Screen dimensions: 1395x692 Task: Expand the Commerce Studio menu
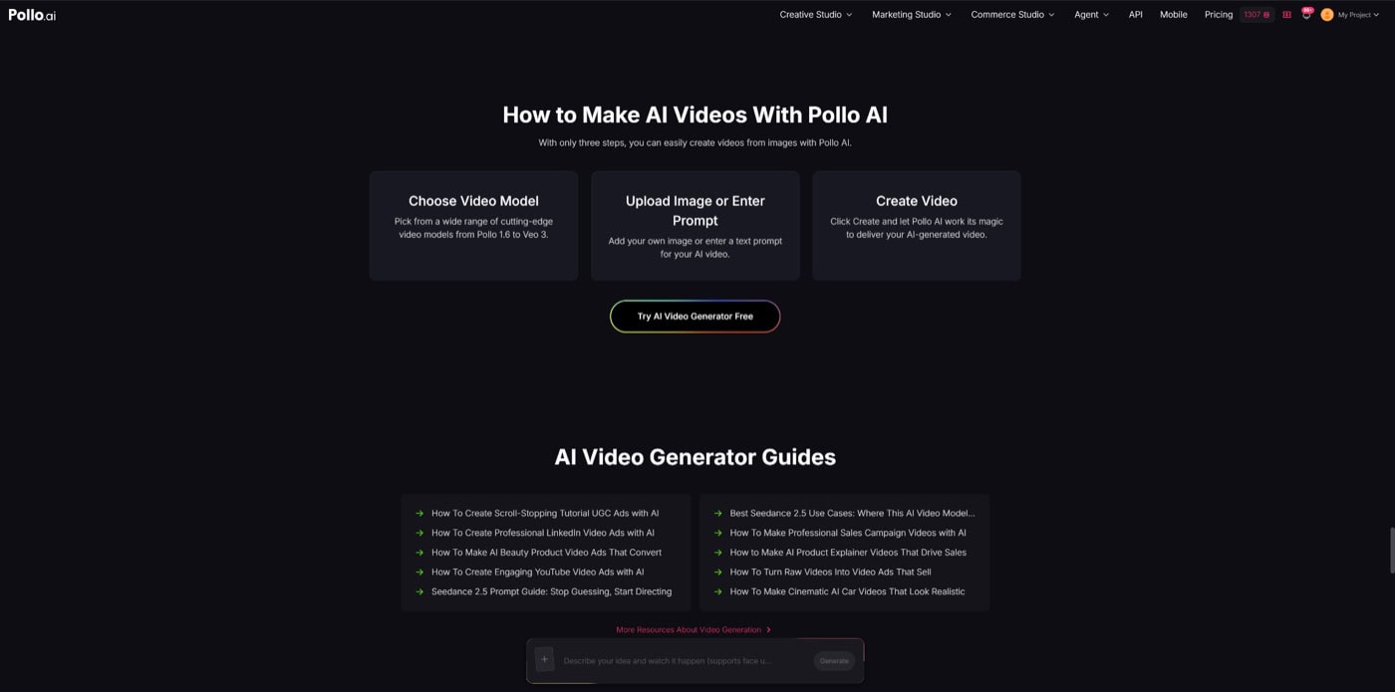click(x=1012, y=15)
